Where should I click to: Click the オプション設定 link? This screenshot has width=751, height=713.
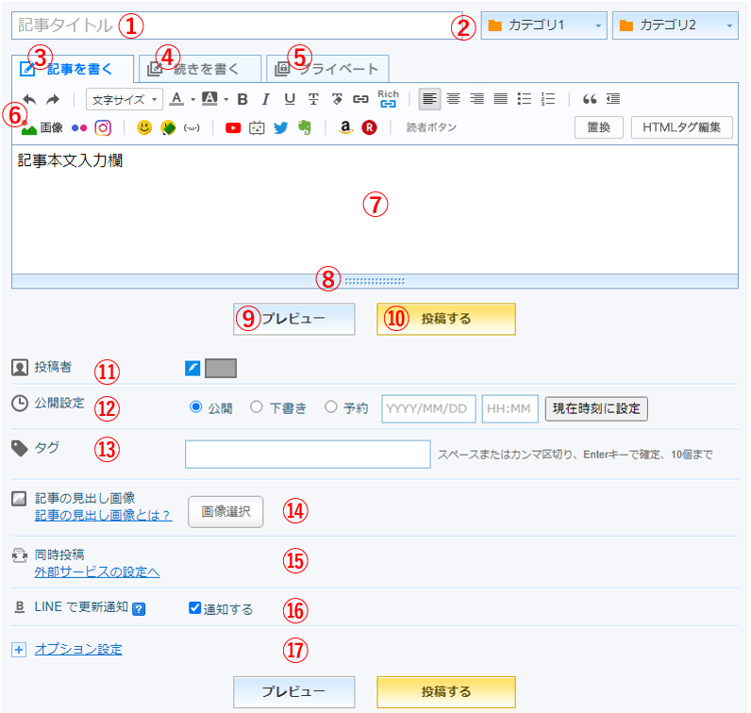tap(78, 650)
